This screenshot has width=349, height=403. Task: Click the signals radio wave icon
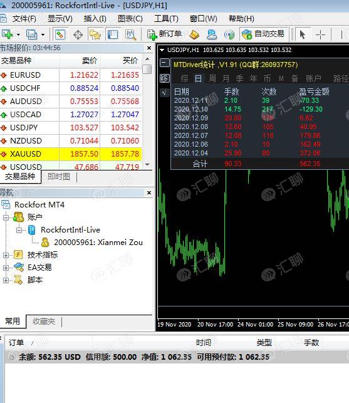coord(229,34)
